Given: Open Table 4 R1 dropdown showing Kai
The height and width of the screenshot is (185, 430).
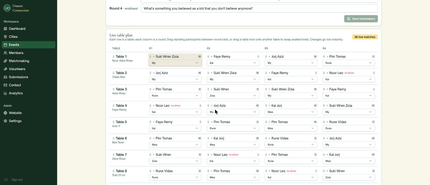Looking at the screenshot, I should pyautogui.click(x=175, y=112).
